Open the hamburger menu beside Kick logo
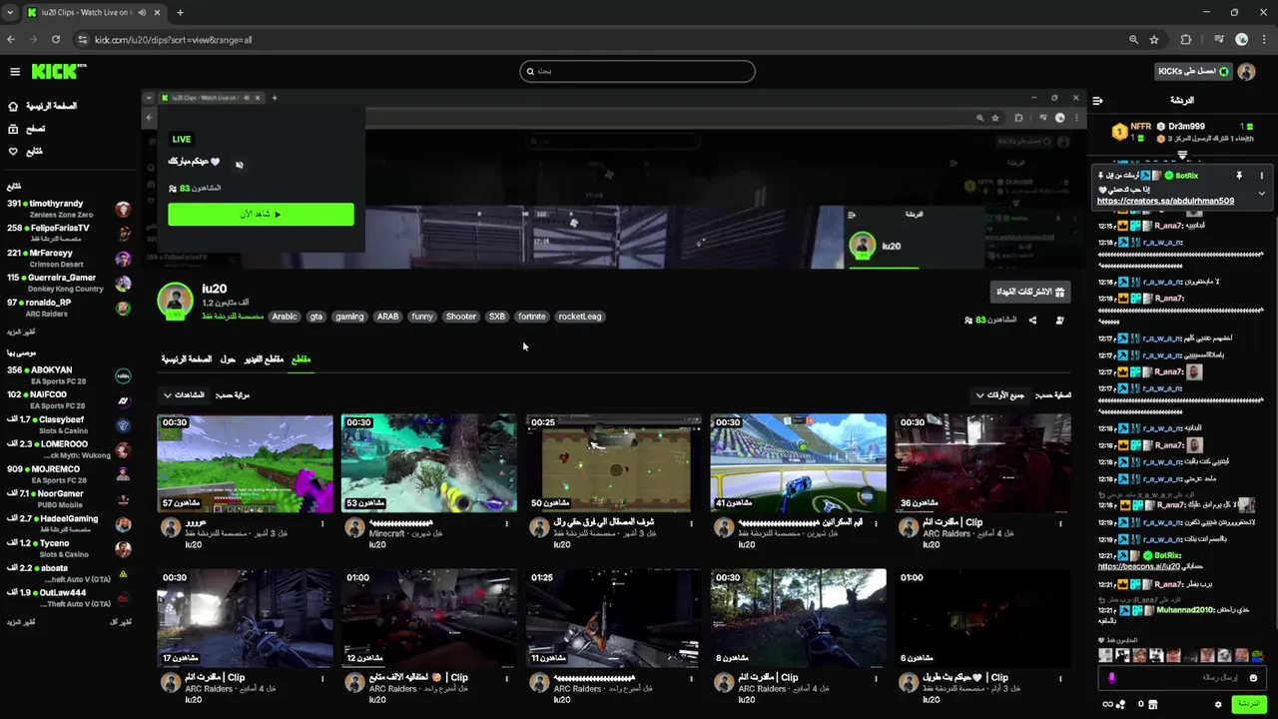 (15, 72)
